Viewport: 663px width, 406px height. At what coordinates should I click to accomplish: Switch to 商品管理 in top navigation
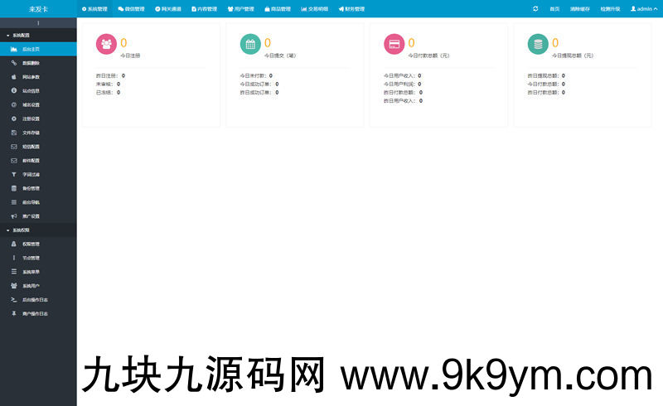[277, 8]
